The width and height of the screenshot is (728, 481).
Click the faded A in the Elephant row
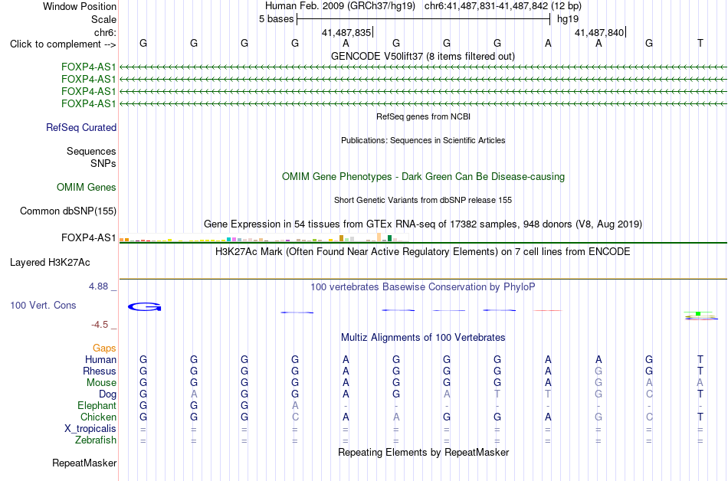[x=295, y=405]
